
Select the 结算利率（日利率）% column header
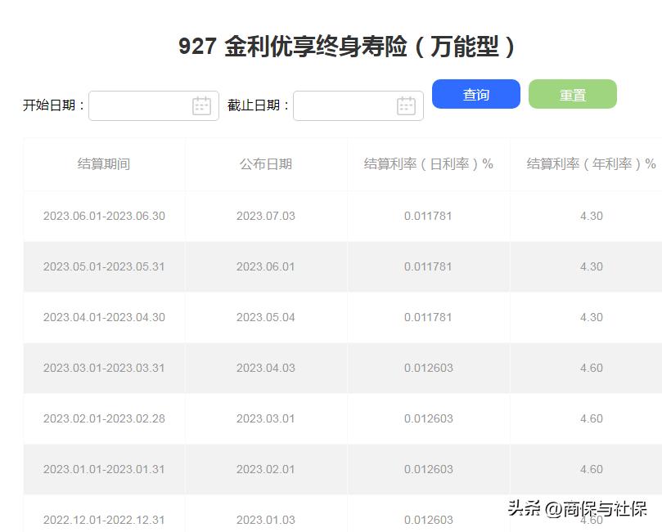tap(429, 163)
